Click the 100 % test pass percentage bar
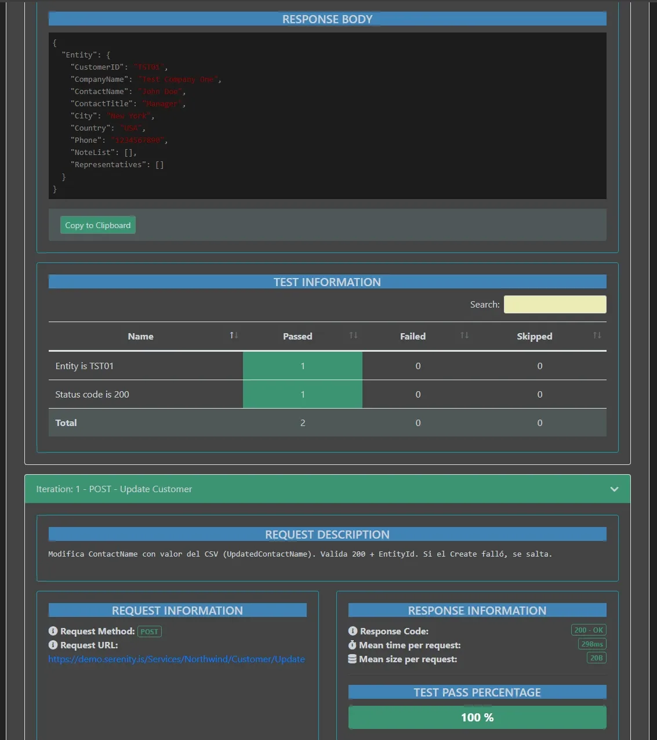The height and width of the screenshot is (740, 657). pyautogui.click(x=477, y=717)
